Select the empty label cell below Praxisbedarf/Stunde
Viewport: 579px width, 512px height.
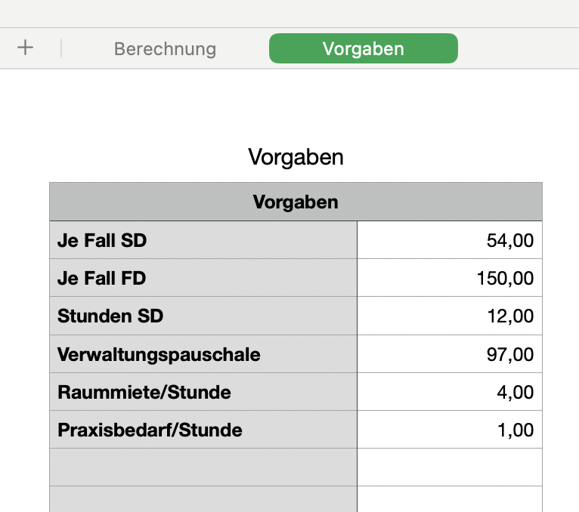coord(203,467)
